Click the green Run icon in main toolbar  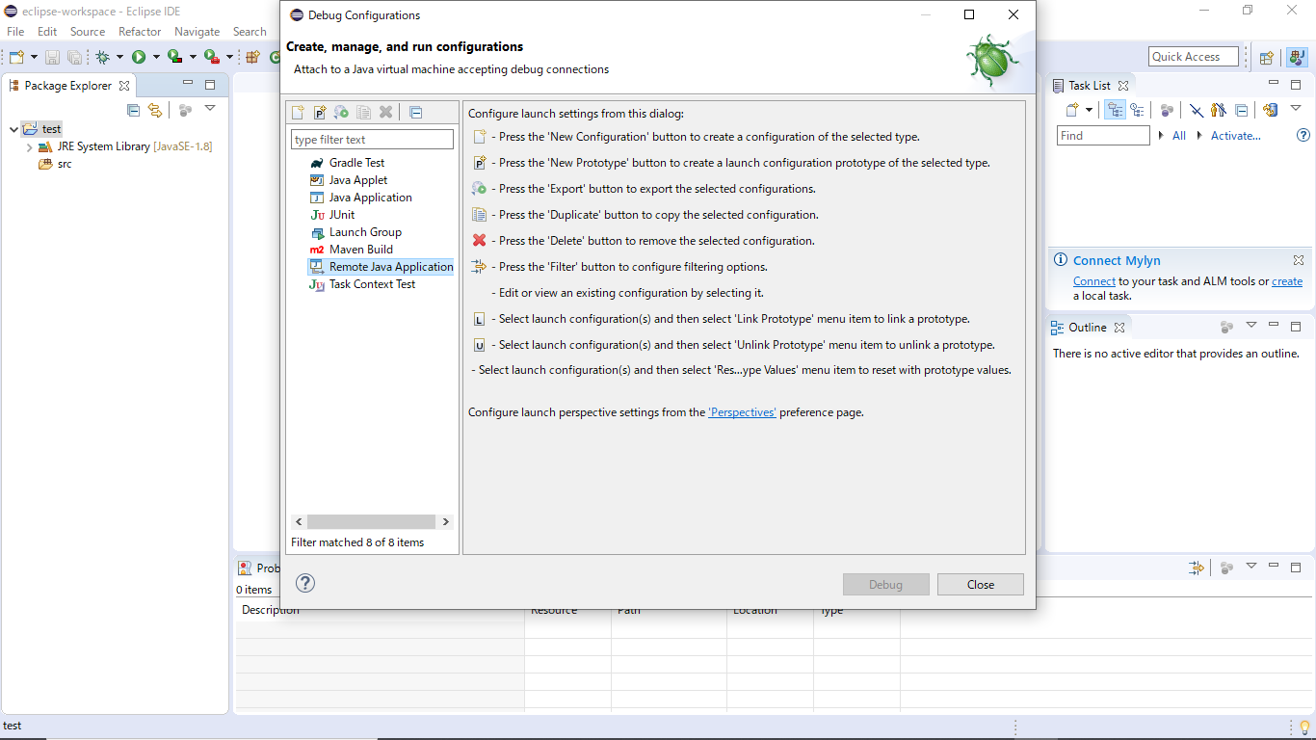click(x=139, y=57)
